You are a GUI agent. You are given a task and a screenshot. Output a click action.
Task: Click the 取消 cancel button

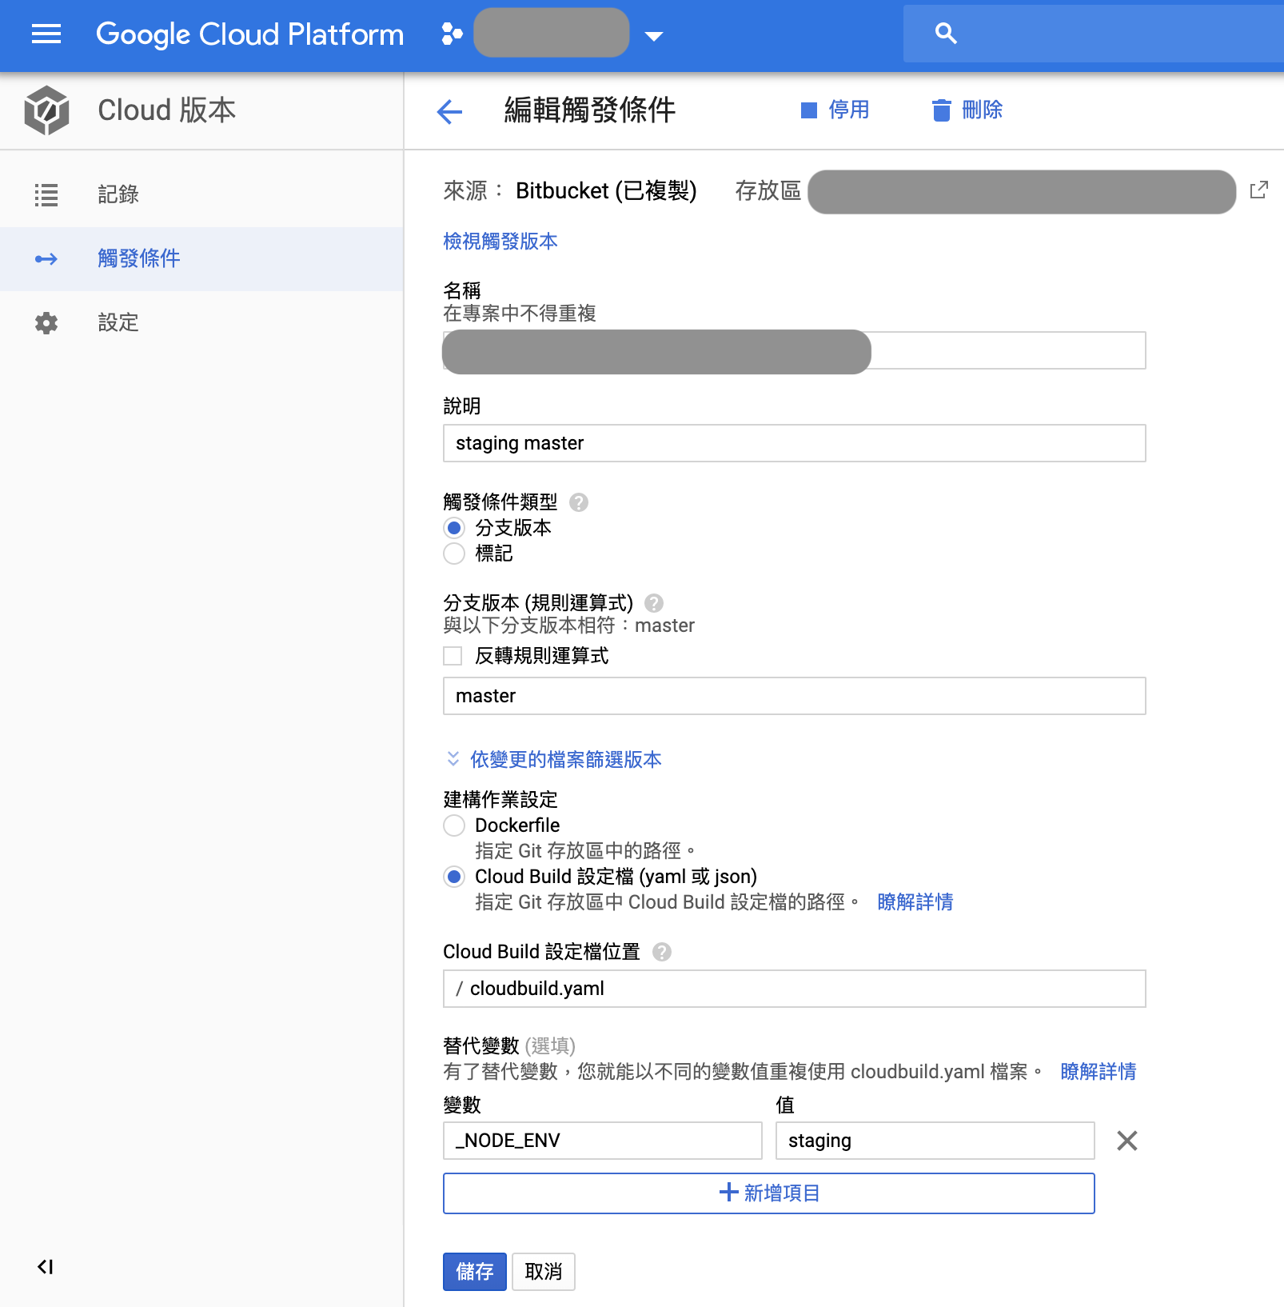544,1272
